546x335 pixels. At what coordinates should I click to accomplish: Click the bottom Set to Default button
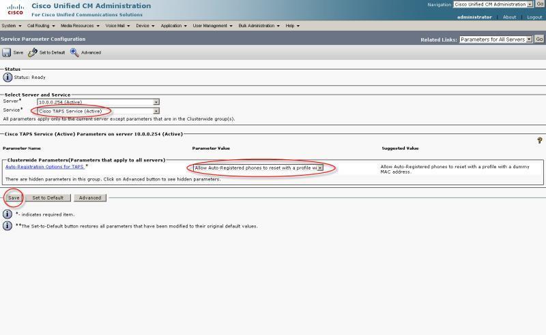pos(48,197)
